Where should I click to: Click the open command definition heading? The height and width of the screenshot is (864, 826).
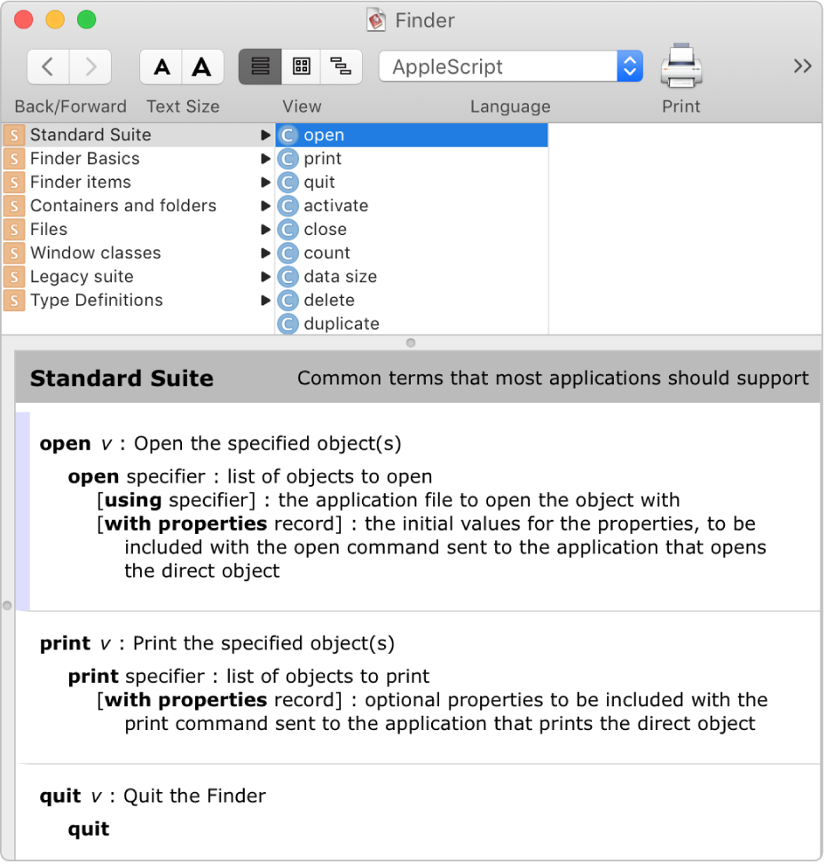tap(220, 444)
